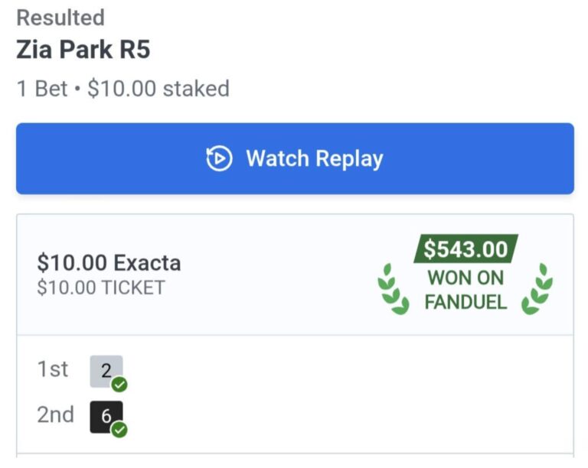Click the left laurel wreath icon
This screenshot has width=588, height=468.
(x=393, y=289)
